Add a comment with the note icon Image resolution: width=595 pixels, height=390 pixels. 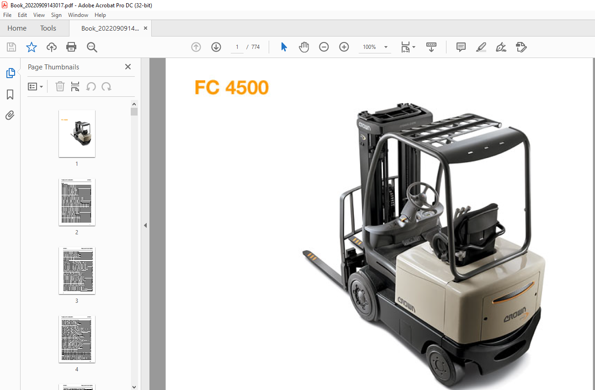point(461,47)
